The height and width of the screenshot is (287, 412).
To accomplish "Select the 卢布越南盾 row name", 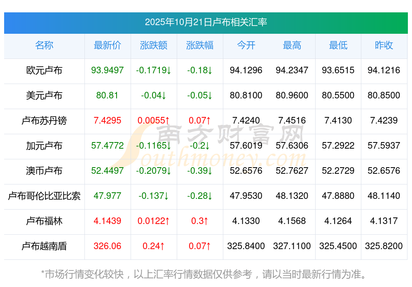I will pos(44,246).
